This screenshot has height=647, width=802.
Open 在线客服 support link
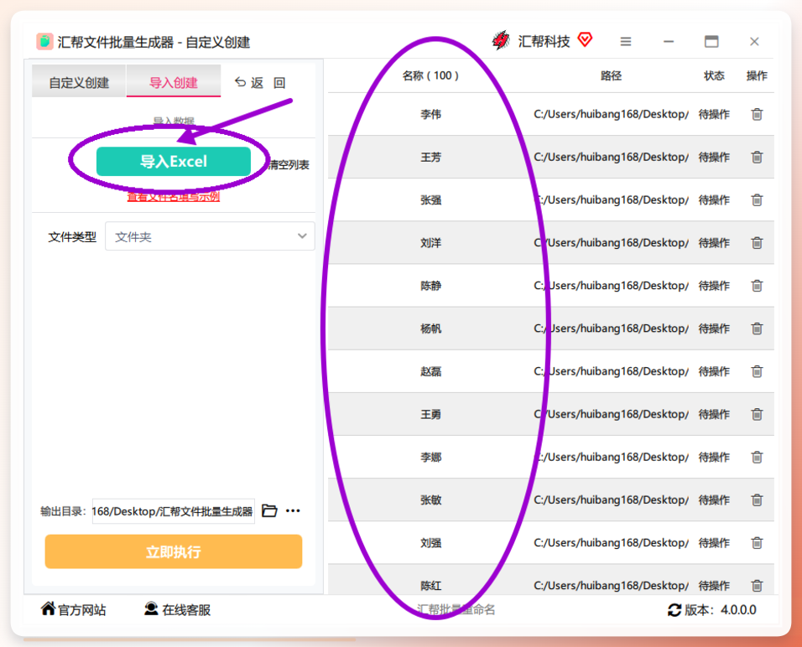178,609
